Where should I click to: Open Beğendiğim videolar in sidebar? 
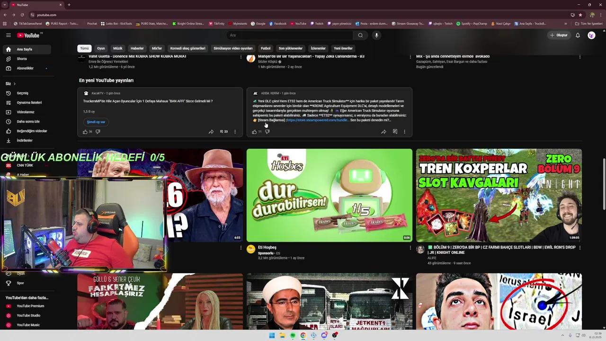pos(27,131)
